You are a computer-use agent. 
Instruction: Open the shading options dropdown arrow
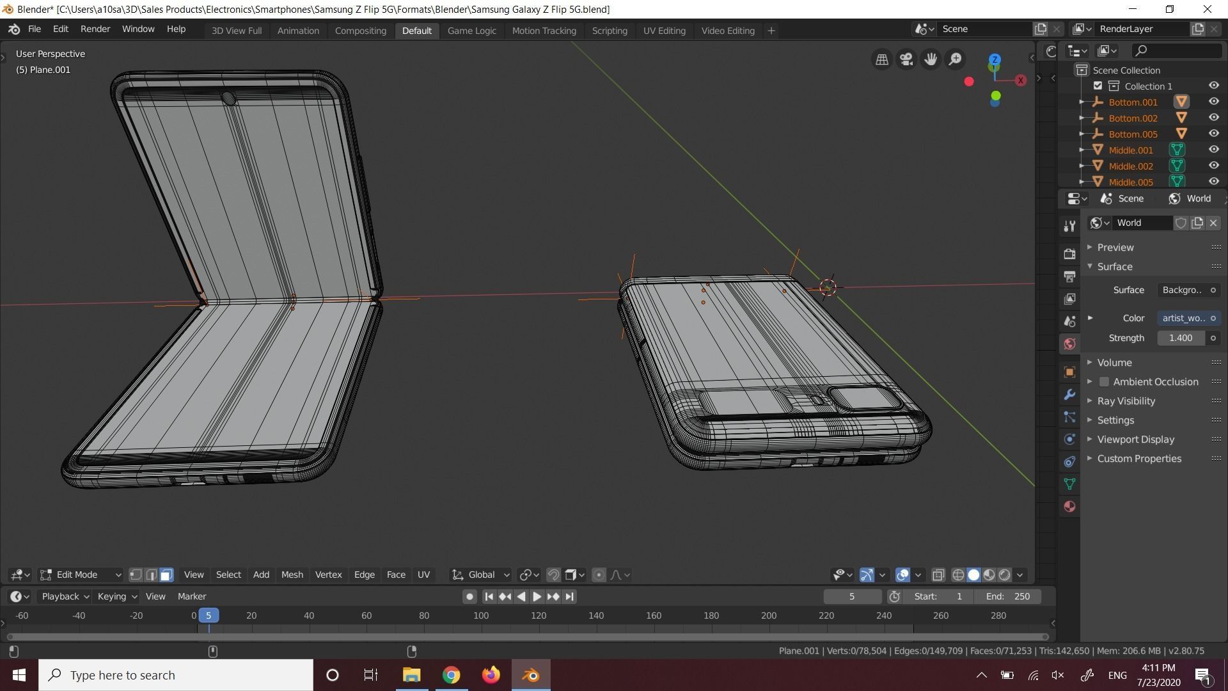click(1019, 575)
